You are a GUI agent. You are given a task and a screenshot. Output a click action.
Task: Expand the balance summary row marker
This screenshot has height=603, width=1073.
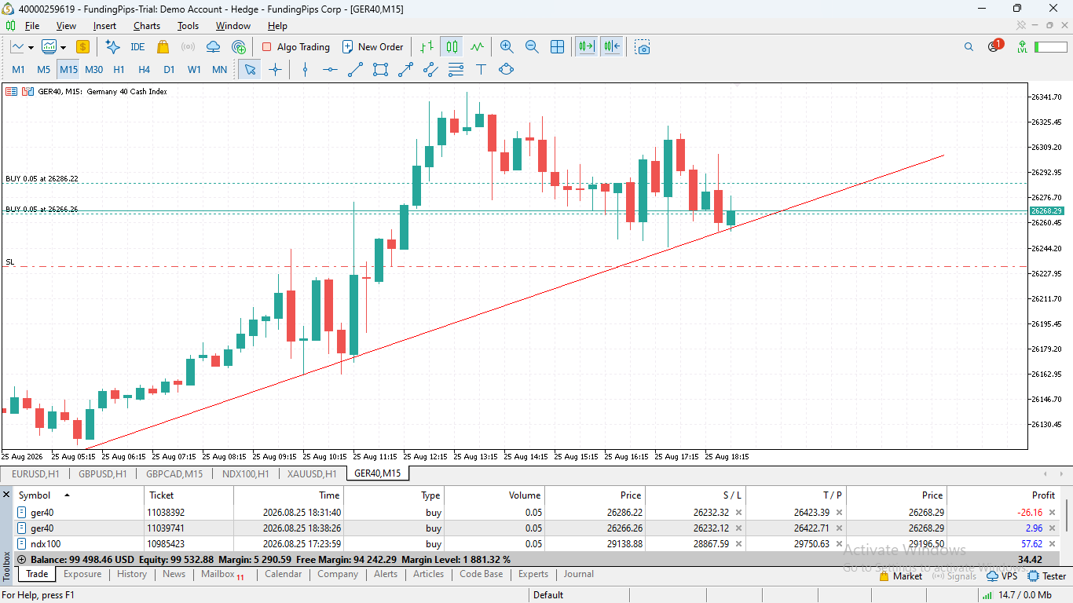coord(21,560)
